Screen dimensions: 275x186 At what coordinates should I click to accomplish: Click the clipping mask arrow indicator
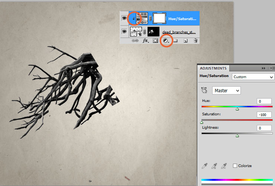pos(134,18)
